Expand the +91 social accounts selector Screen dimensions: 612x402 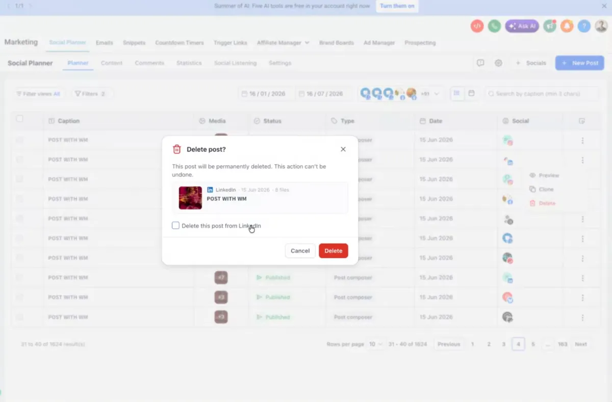430,94
